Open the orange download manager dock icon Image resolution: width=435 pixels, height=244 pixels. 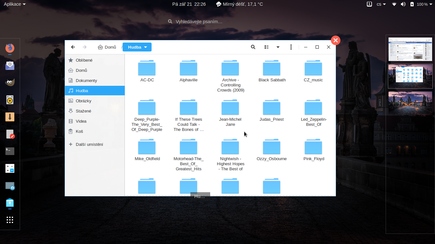pyautogui.click(x=10, y=117)
